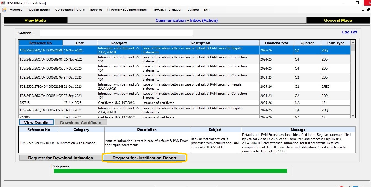Viewport: 371px width, 187px height.
Task: Click the Log Off link
Action: pos(349,32)
